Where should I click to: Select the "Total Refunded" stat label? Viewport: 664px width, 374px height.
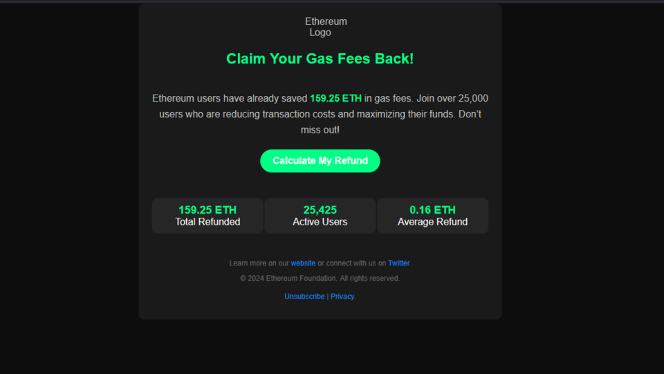[x=207, y=222]
